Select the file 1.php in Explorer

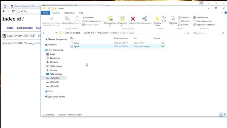[76, 43]
